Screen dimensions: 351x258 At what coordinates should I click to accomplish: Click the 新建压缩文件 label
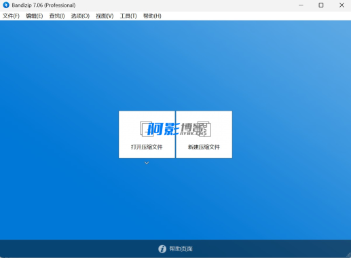(x=204, y=147)
